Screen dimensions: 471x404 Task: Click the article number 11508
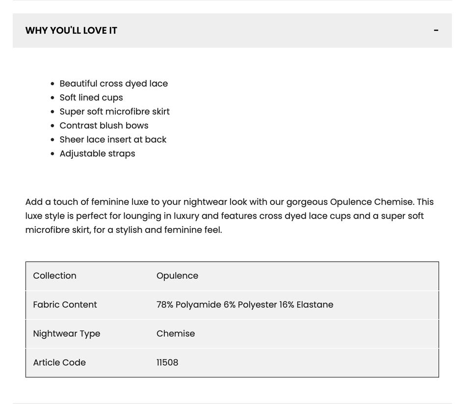tap(167, 362)
